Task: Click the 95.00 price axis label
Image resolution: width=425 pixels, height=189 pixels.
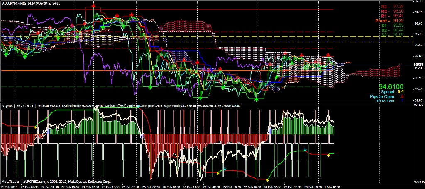Action: click(x=419, y=56)
